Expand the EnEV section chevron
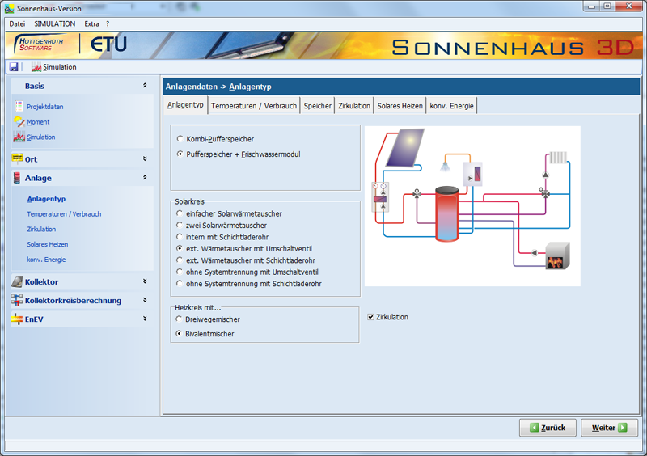 [x=145, y=319]
